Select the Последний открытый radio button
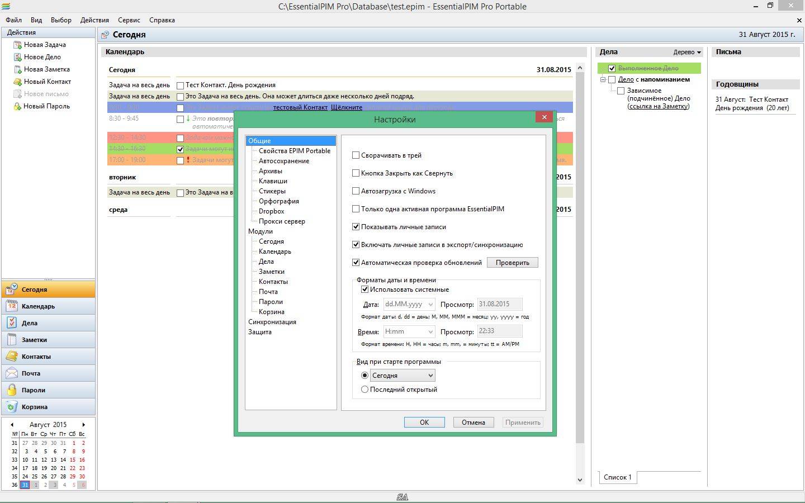 [x=365, y=390]
